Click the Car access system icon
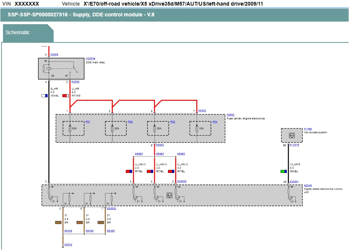The image size is (349, 250). coord(292,135)
